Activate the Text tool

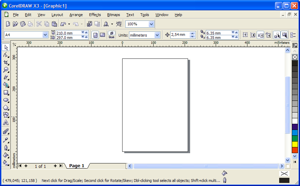pos(6,122)
